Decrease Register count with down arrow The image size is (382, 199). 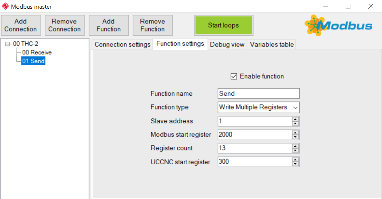(x=295, y=151)
